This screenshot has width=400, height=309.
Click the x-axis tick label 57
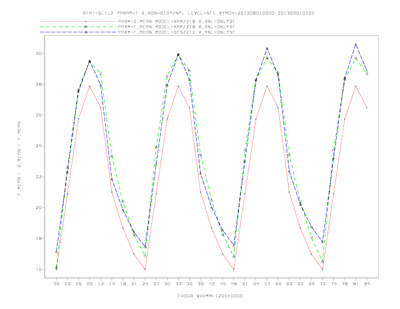(x=267, y=284)
